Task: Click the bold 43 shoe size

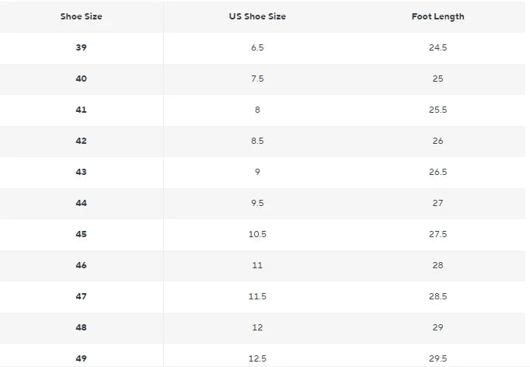Action: point(82,172)
